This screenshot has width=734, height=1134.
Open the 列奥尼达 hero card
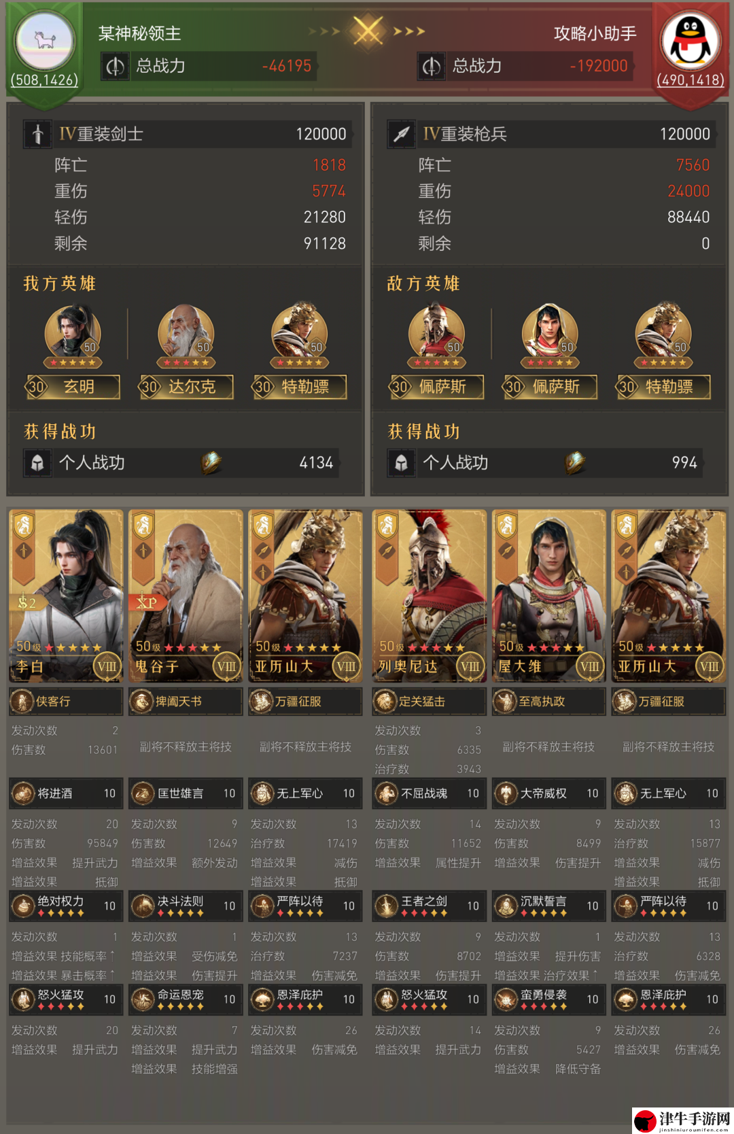tap(430, 596)
